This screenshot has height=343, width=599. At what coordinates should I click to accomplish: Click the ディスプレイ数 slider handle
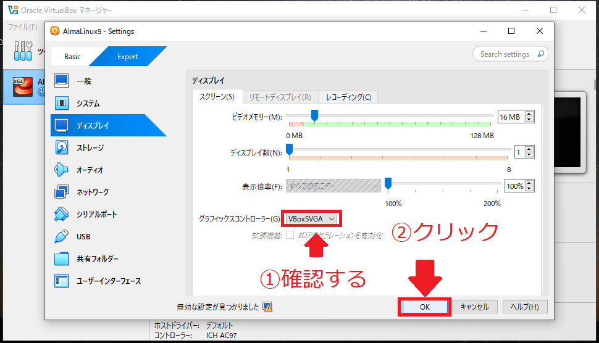[x=289, y=149]
